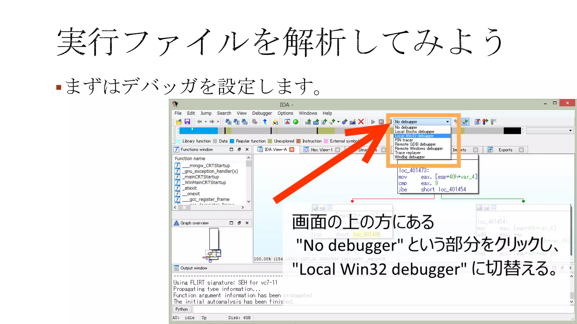Open the Search menu
This screenshot has height=324, width=577.
point(224,113)
